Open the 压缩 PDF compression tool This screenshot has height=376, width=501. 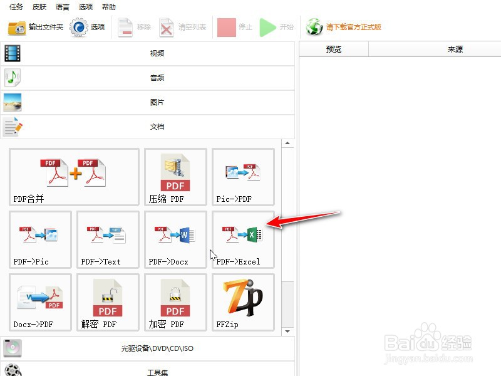pos(175,177)
